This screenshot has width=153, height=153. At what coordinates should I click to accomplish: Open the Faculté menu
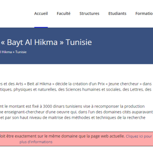pos(64,14)
